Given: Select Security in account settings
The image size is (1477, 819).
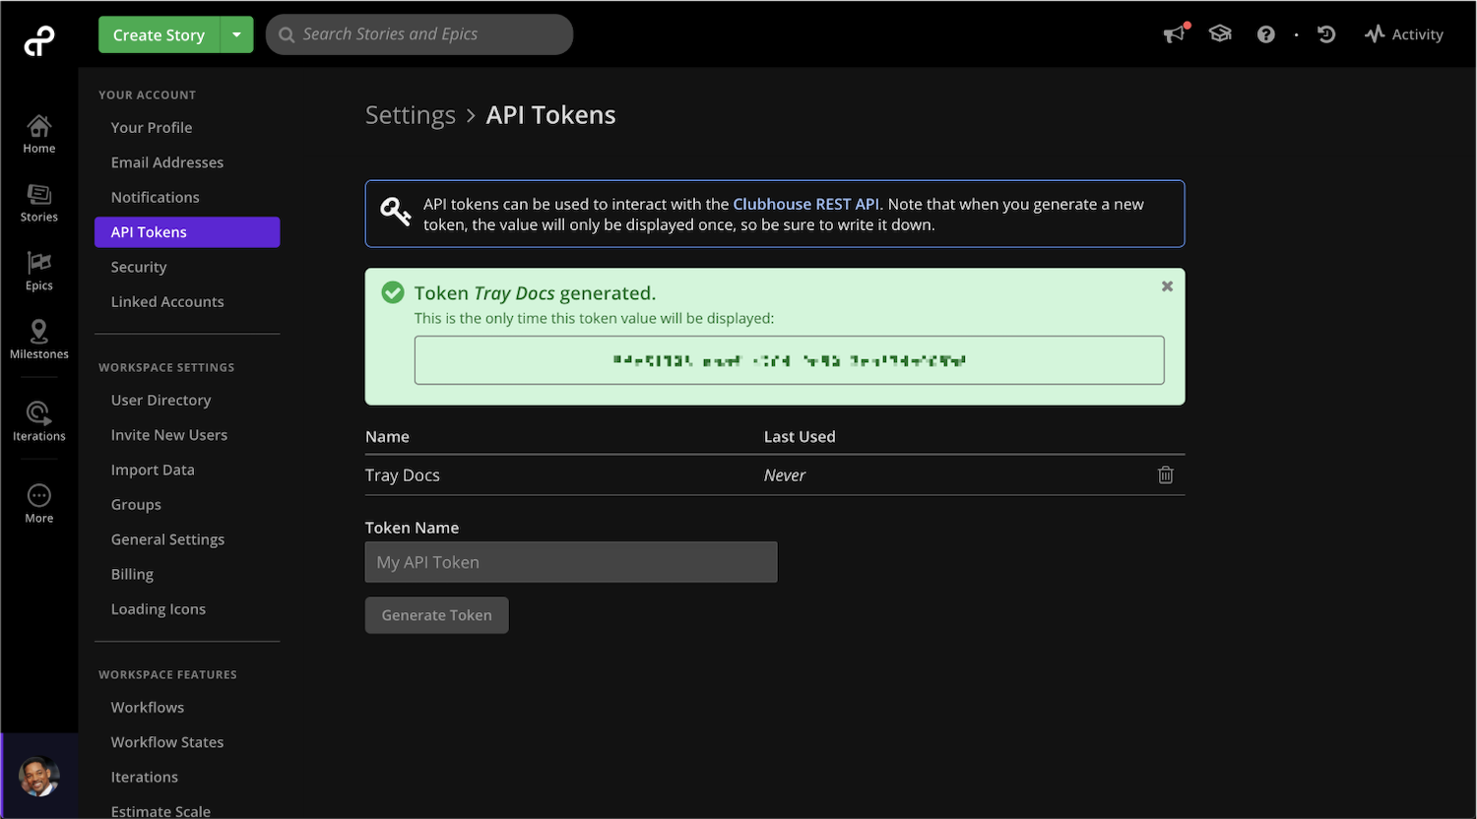Looking at the screenshot, I should coord(139,267).
